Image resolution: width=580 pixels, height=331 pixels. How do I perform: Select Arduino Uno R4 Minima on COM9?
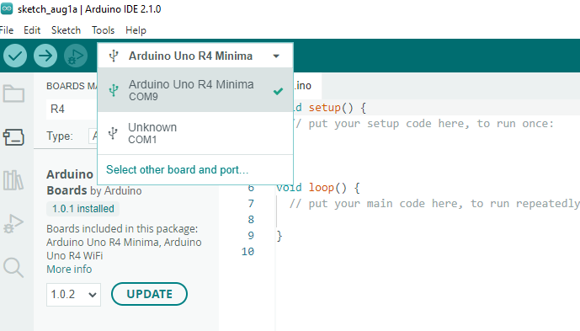(195, 90)
